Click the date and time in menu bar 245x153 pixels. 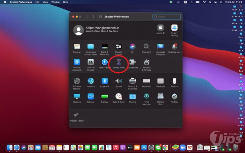pyautogui.click(x=234, y=2)
